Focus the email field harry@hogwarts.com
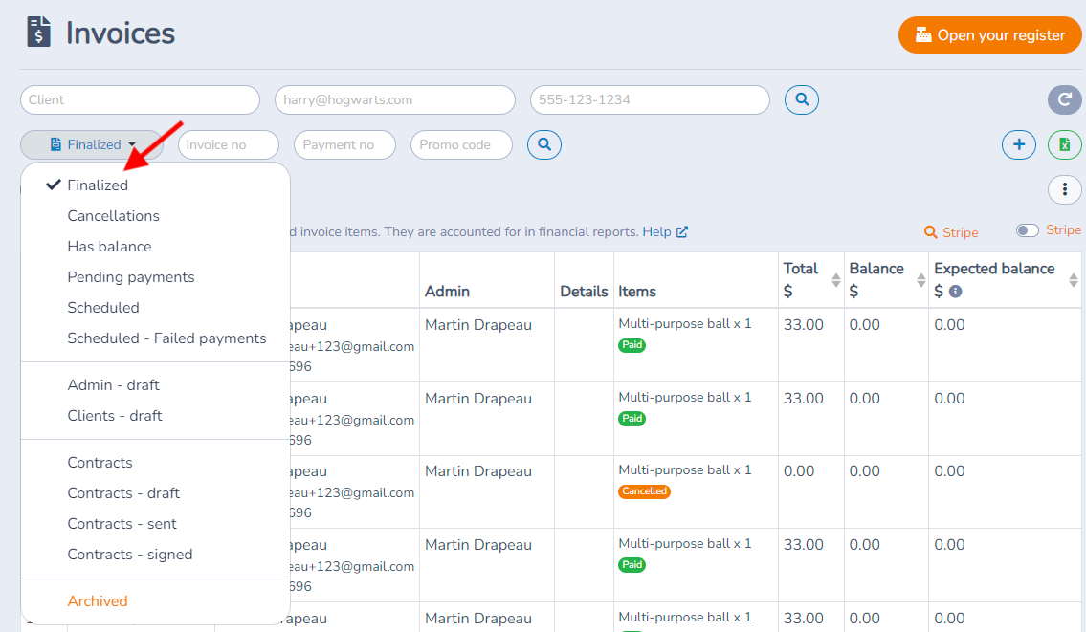1086x632 pixels. coord(395,99)
